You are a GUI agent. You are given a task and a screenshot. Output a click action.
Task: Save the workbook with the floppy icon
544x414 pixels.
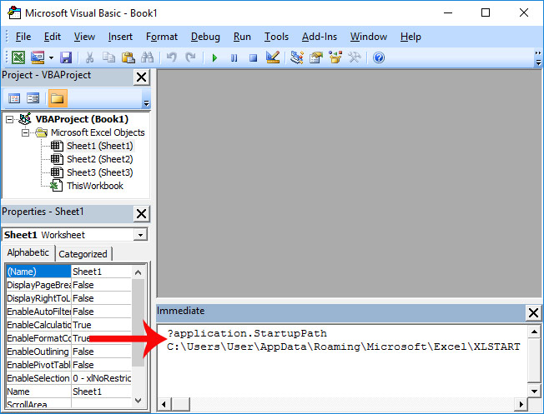[66, 57]
